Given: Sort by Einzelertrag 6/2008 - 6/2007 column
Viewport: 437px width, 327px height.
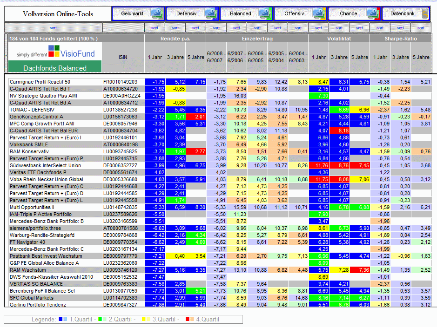Looking at the screenshot, I should point(216,28).
